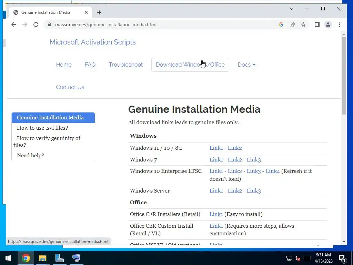The width and height of the screenshot is (353, 265).
Task: Open the notification center icon
Action: 342,258
